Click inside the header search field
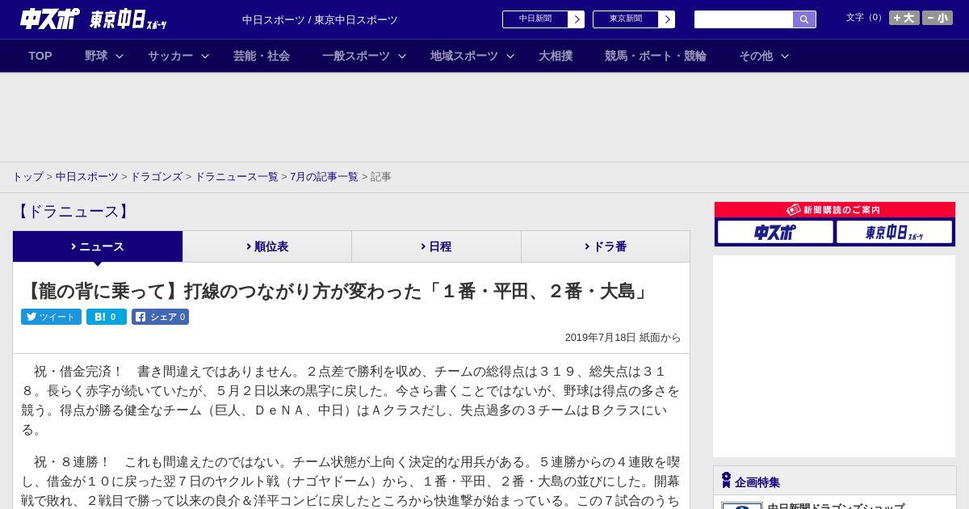The width and height of the screenshot is (969, 509). click(744, 19)
